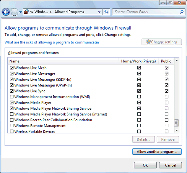Close the Allowed Programs window

point(180,3)
